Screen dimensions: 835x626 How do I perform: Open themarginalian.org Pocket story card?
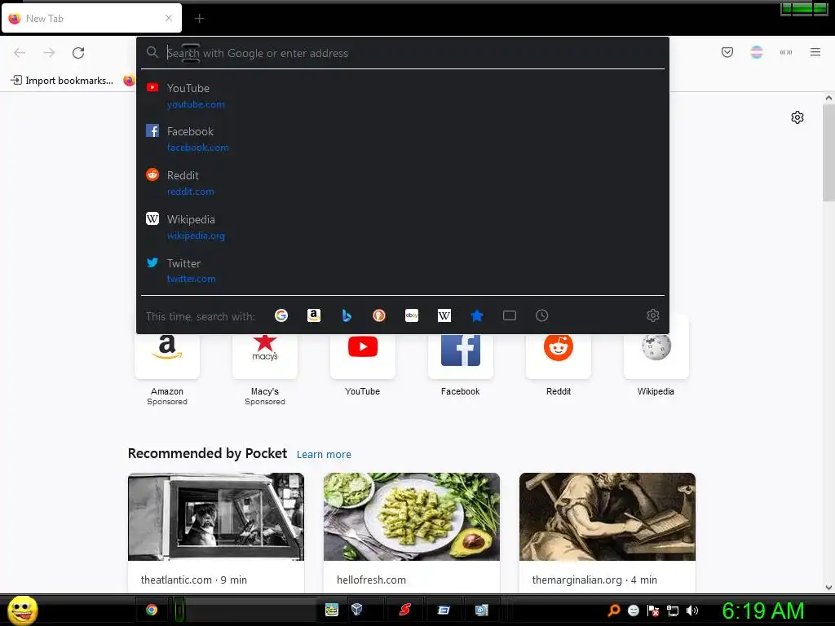click(x=607, y=532)
